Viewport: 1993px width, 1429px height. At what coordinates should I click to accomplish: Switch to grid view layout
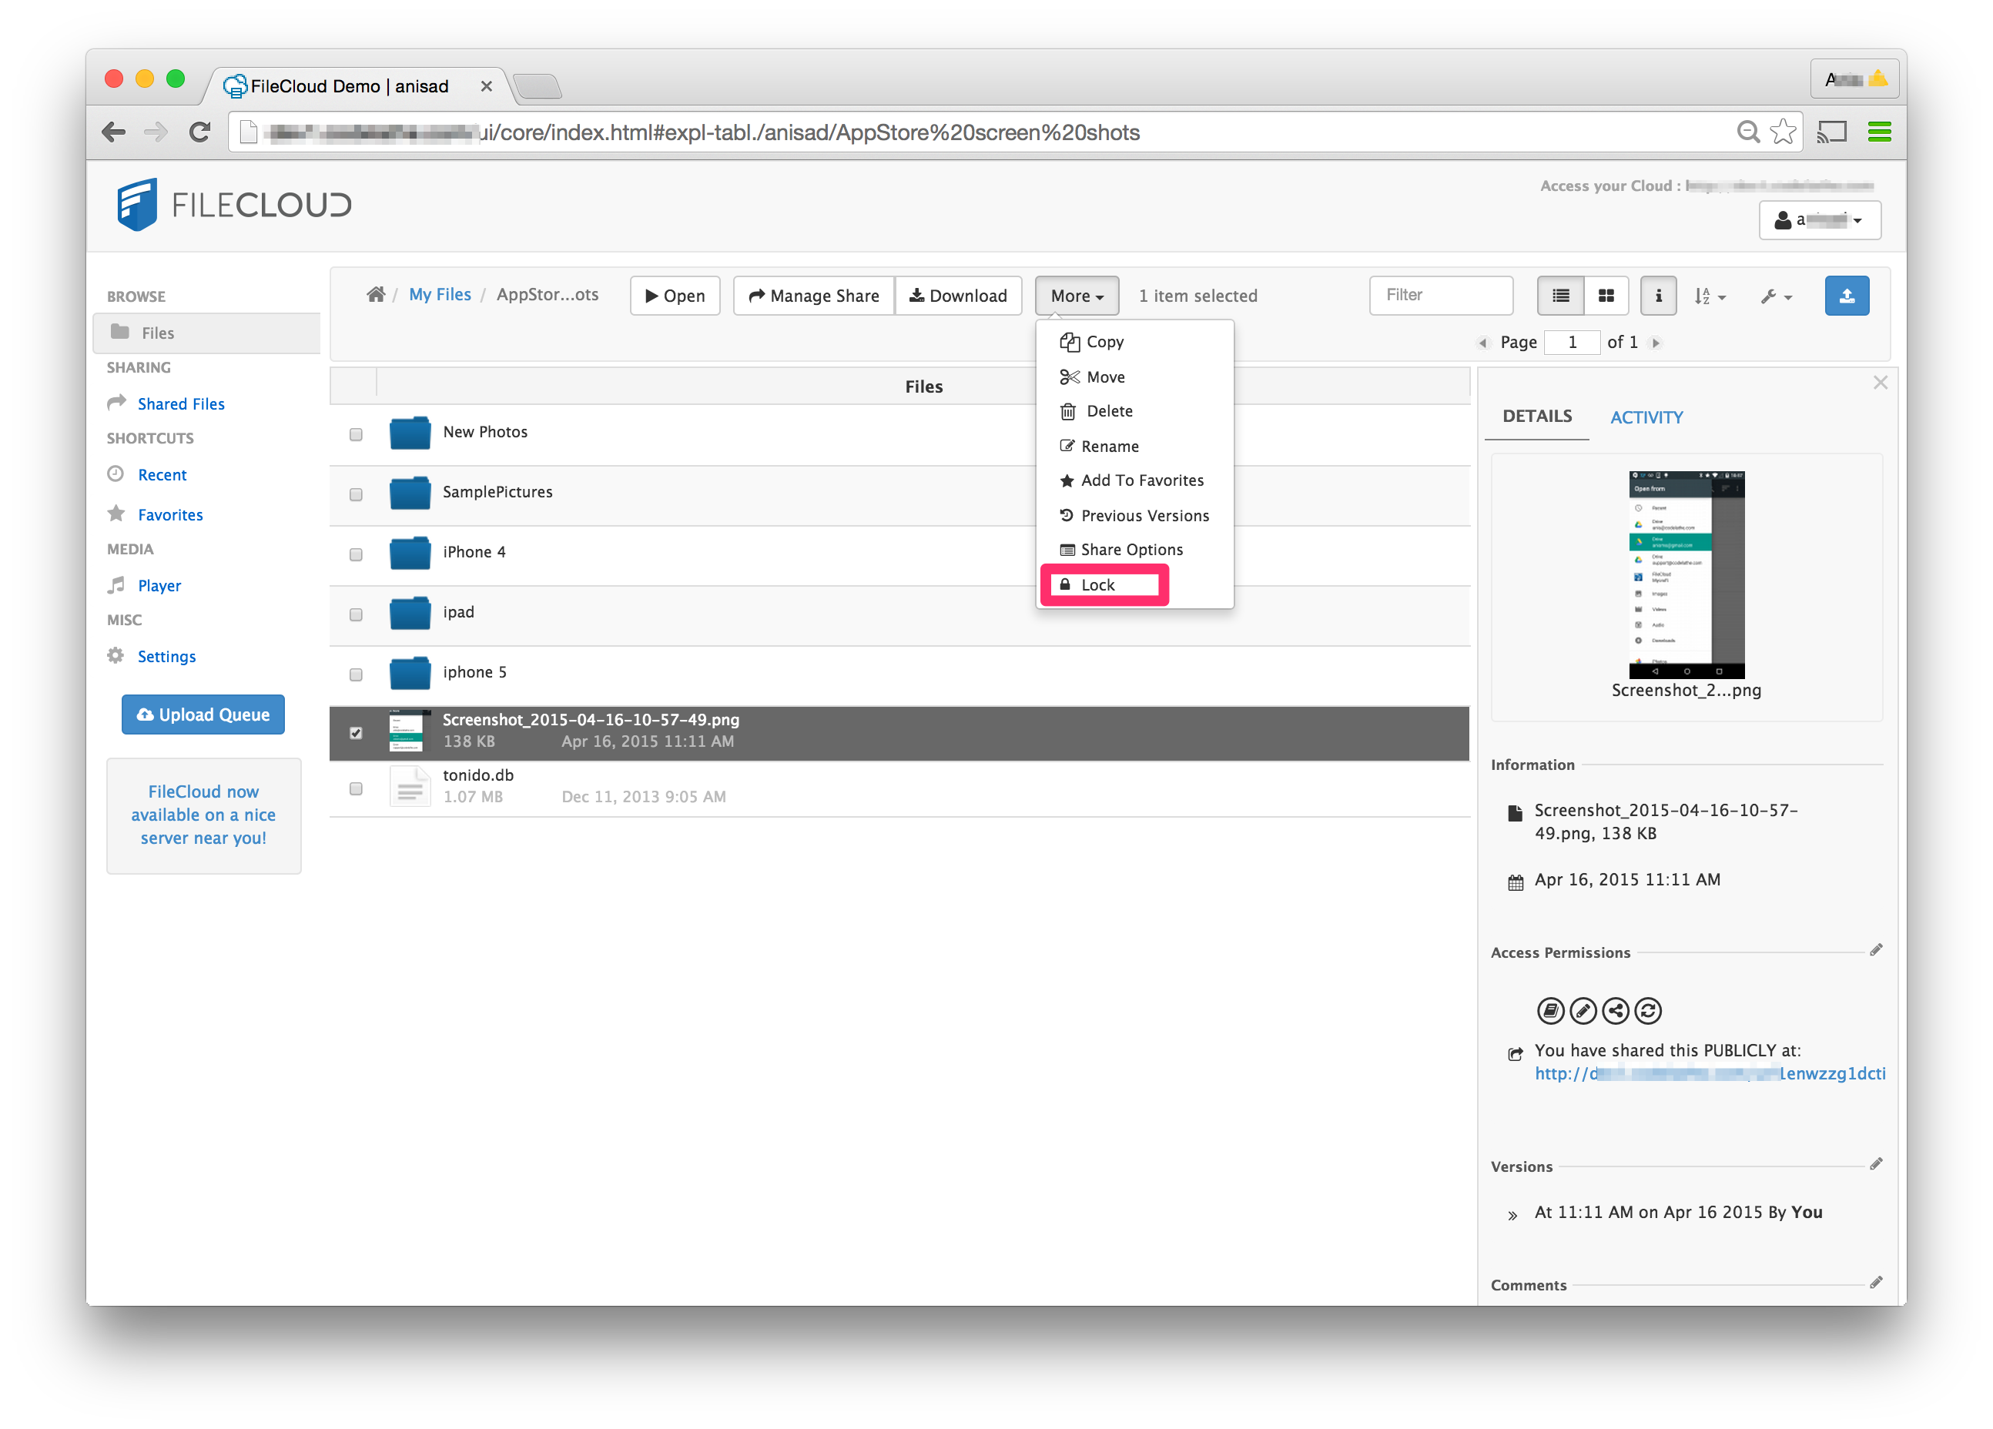(1606, 296)
